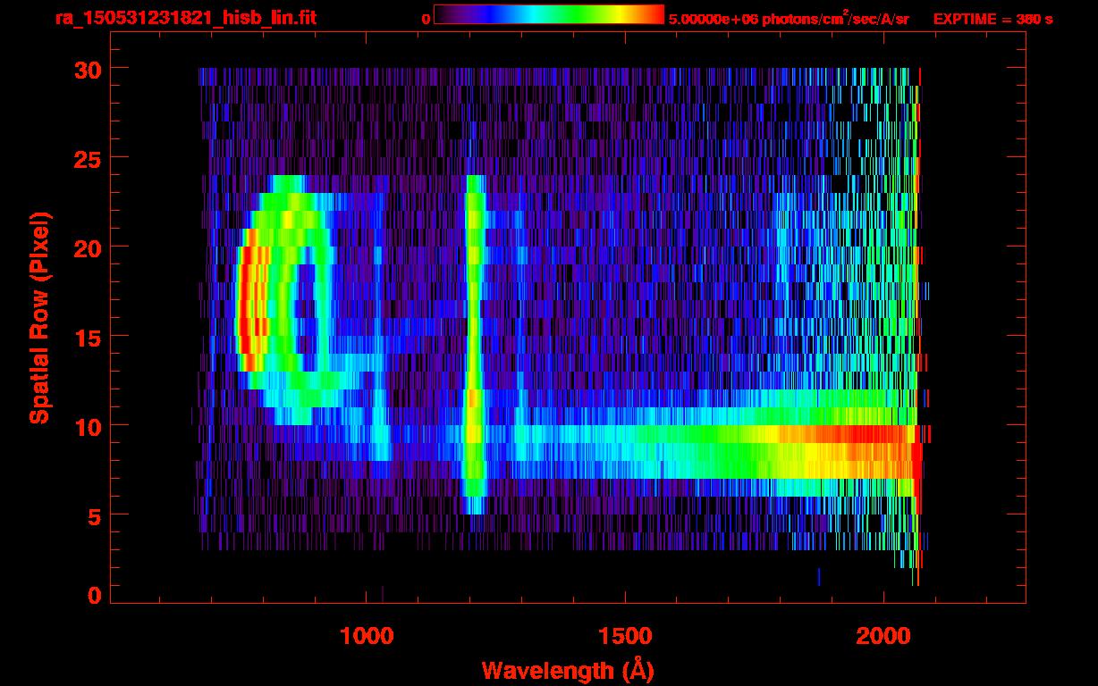
Task: Click the filename title ra_150531231821_hisb_lin.fit
Action: [185, 18]
